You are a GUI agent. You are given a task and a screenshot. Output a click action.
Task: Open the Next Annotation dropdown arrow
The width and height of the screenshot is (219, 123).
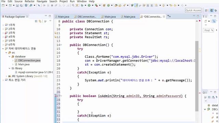[x=160, y=5]
